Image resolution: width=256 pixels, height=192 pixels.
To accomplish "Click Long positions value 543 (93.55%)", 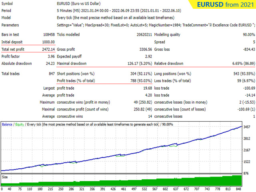I will coord(244,74).
